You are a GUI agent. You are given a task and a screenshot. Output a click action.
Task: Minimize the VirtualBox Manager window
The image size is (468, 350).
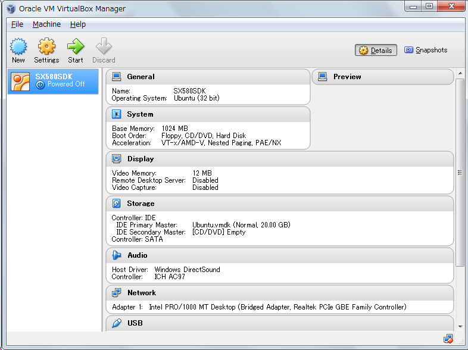click(x=413, y=7)
